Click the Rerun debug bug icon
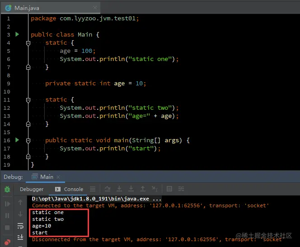The height and width of the screenshot is (247, 300). (7, 189)
